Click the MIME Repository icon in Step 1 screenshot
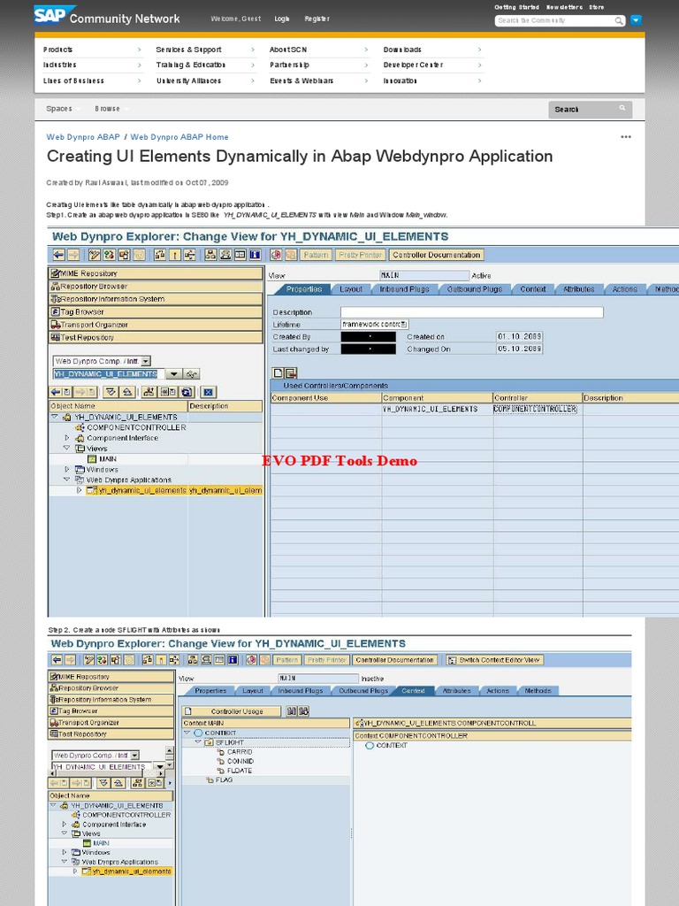 pos(55,273)
